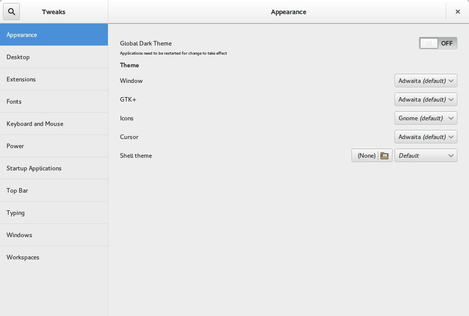This screenshot has width=469, height=316.
Task: Open the Icons theme dropdown
Action: tap(425, 118)
